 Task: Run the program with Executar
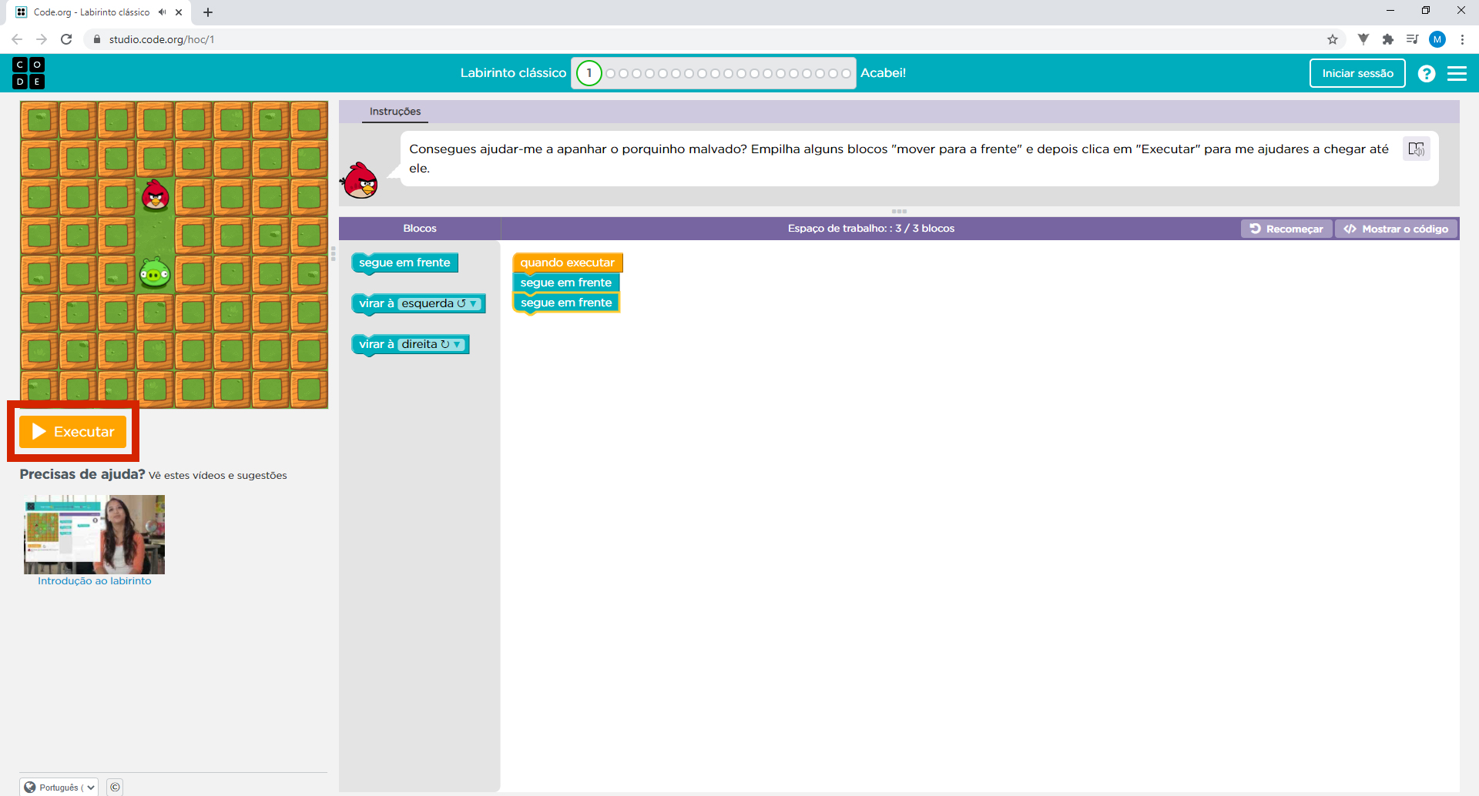73,432
